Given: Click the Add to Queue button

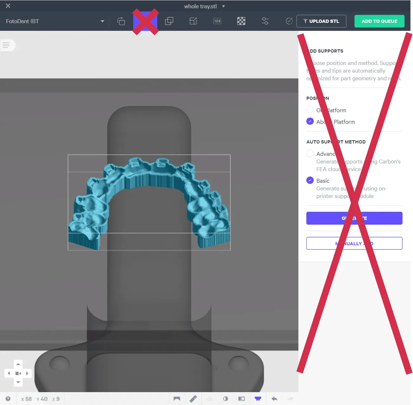Looking at the screenshot, I should [379, 21].
